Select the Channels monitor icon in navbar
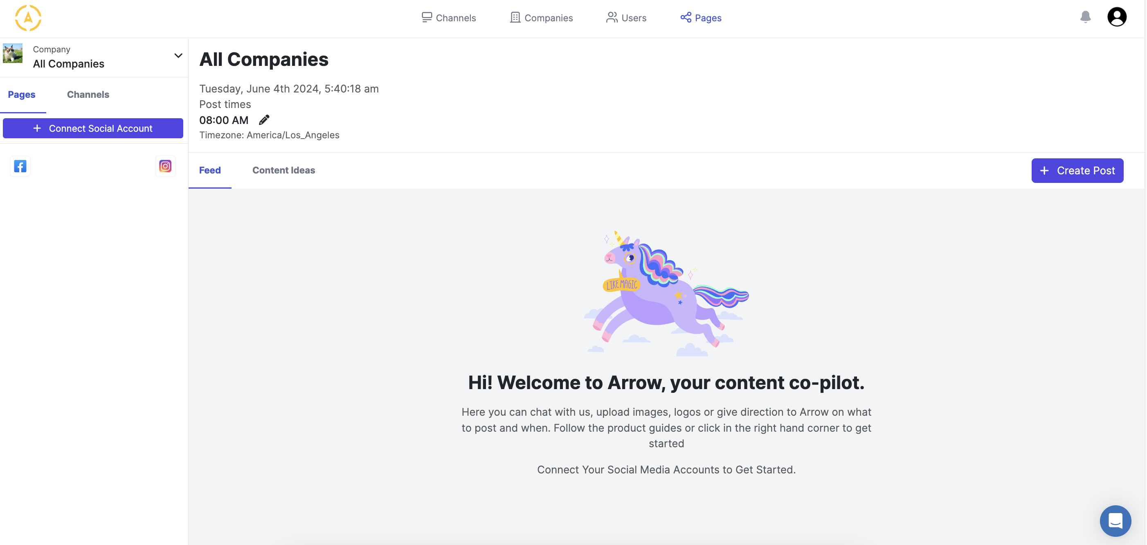This screenshot has width=1147, height=545. point(427,17)
